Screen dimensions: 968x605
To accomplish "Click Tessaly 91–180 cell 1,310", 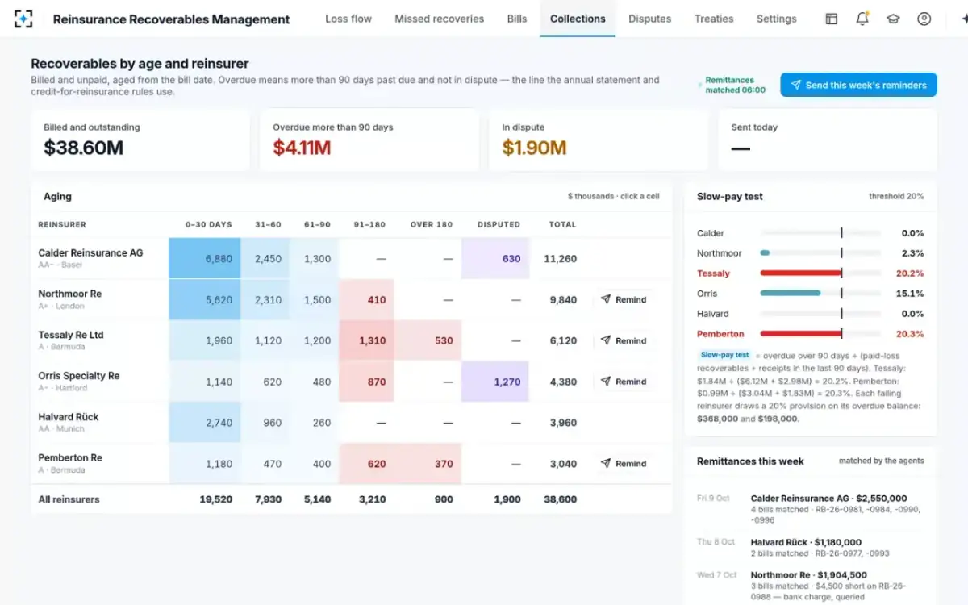I will click(367, 340).
